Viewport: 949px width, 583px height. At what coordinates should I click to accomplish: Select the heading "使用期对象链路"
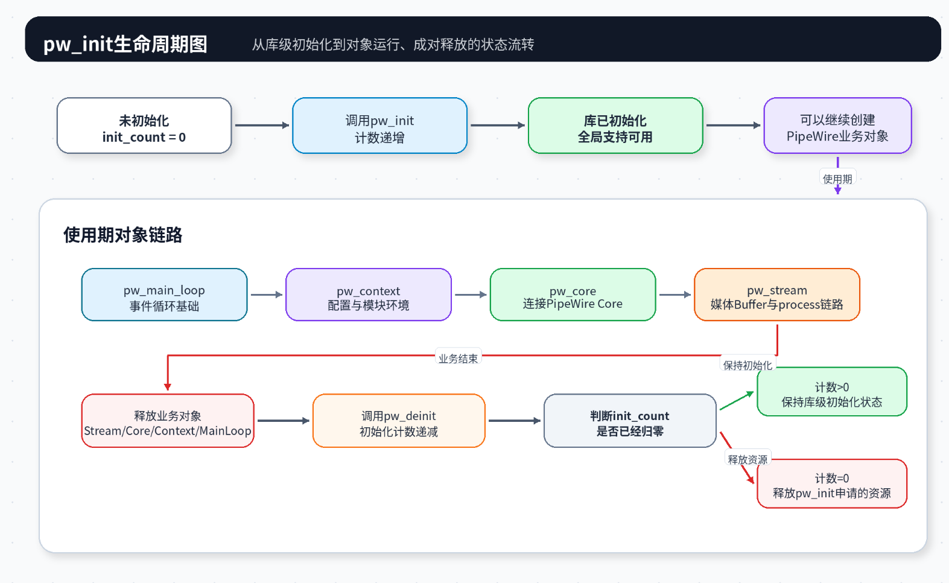pyautogui.click(x=123, y=235)
